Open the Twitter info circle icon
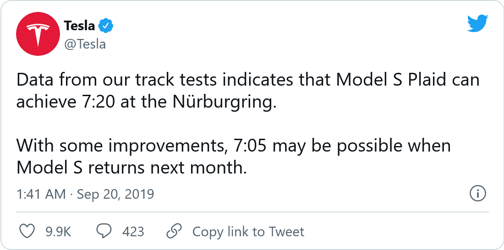The height and width of the screenshot is (250, 504). tap(478, 194)
